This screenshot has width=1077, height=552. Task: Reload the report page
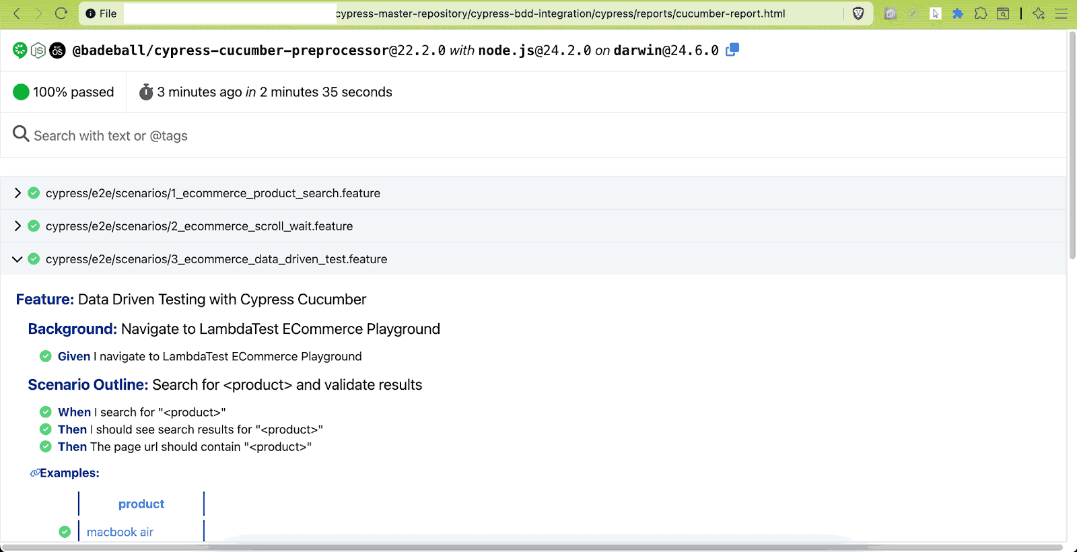(x=61, y=13)
